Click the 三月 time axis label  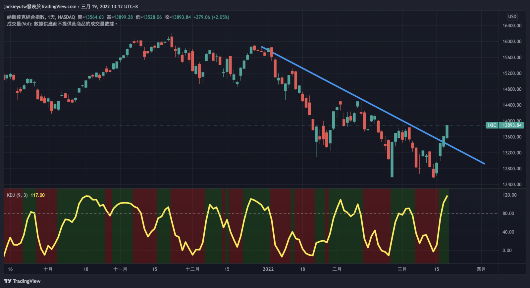[402, 269]
